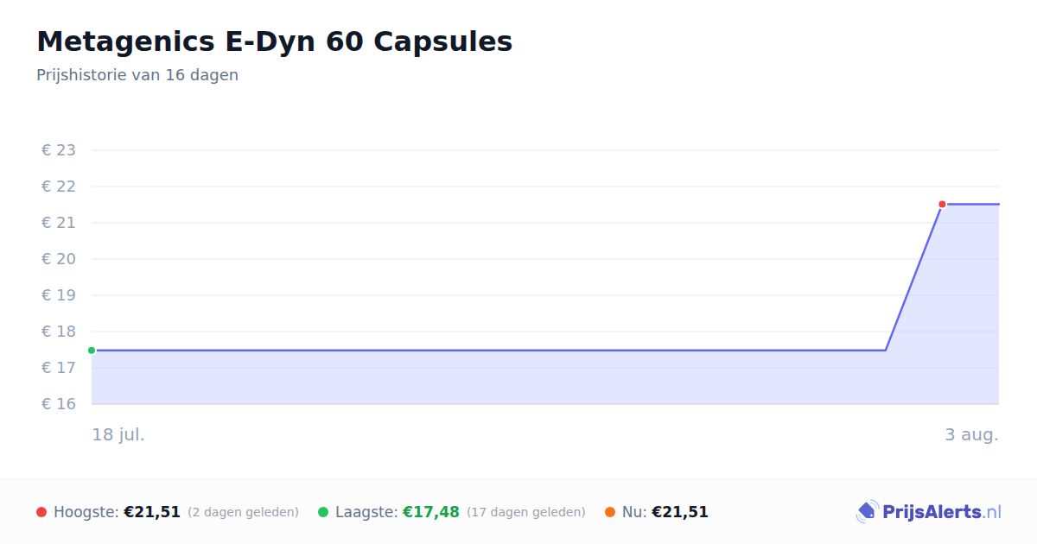Click the Metagenics E-Dyn 60 Capsules title
1037x544 pixels.
coord(275,41)
